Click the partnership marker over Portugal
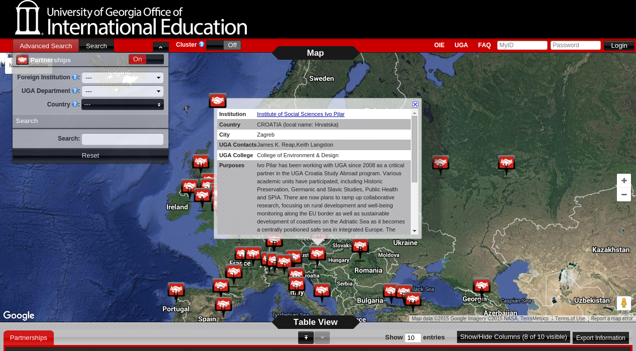Viewport: 636px width, 351px height. [x=176, y=290]
